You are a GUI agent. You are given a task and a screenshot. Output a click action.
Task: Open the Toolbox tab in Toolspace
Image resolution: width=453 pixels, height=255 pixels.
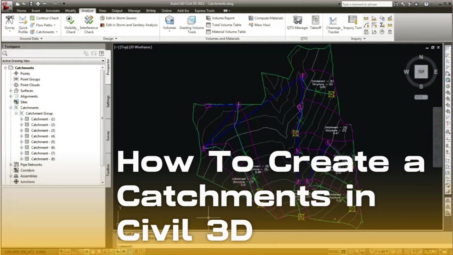[108, 170]
